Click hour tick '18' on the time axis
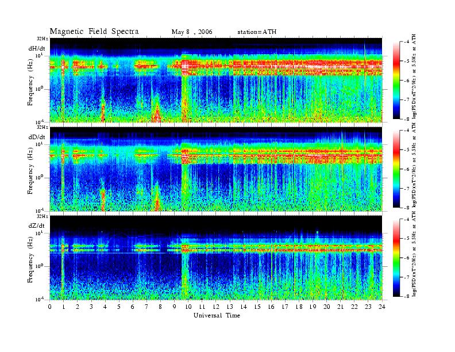 pos(299,307)
